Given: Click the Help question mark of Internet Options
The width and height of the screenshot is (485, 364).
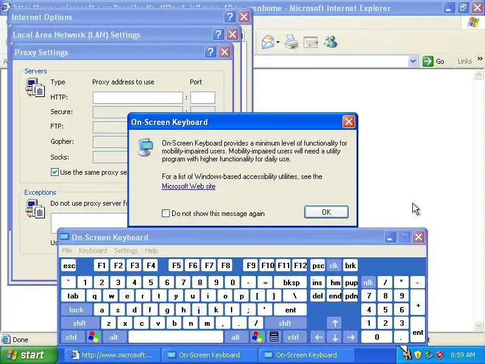Looking at the screenshot, I should 230,17.
